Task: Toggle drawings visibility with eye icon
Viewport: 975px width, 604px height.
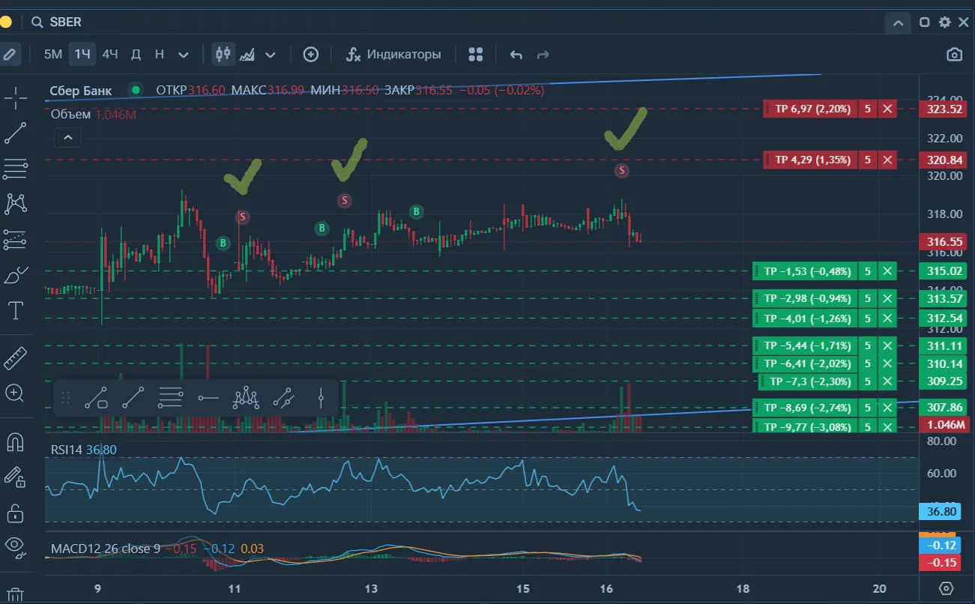Action: [x=16, y=548]
